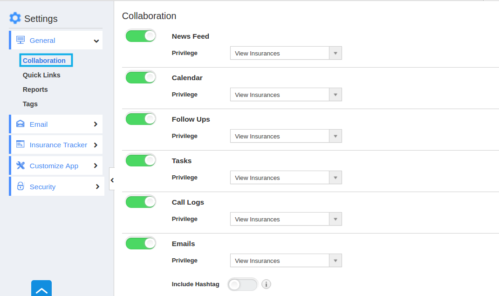Screen dimensions: 499x296
Task: Open the Tasks privilege dropdown
Action: pyautogui.click(x=286, y=178)
